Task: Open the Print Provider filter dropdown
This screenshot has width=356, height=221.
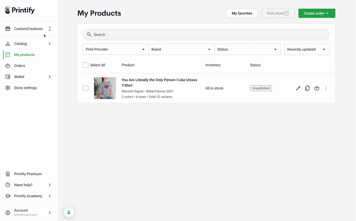Action: tap(116, 49)
